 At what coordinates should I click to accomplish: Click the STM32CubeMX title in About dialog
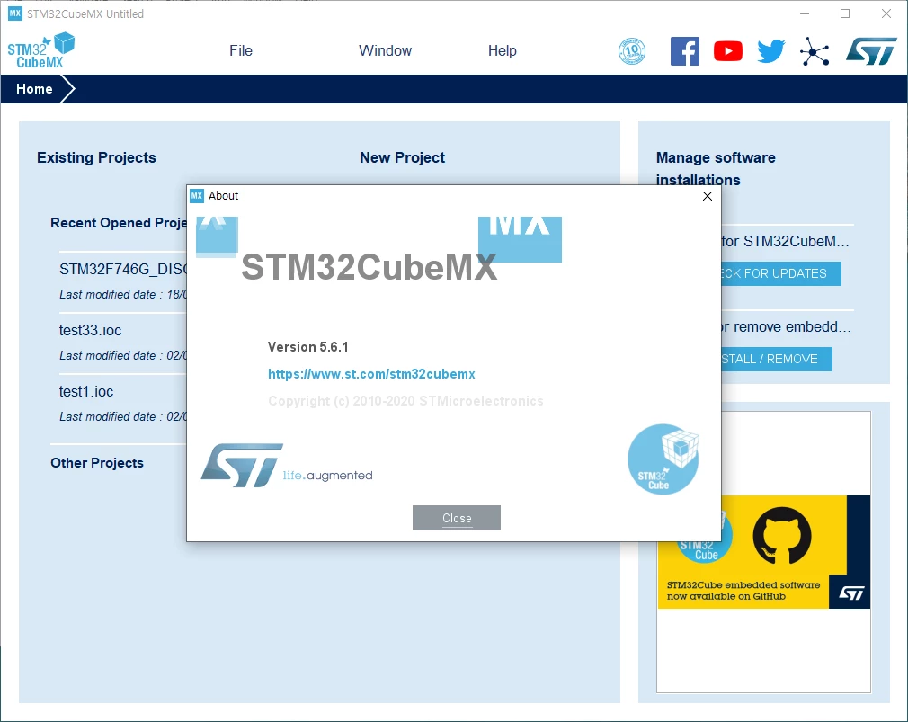[x=369, y=267]
